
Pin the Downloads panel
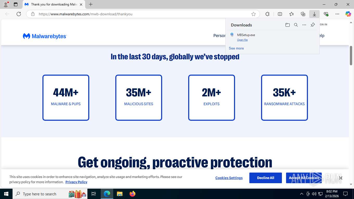(313, 25)
